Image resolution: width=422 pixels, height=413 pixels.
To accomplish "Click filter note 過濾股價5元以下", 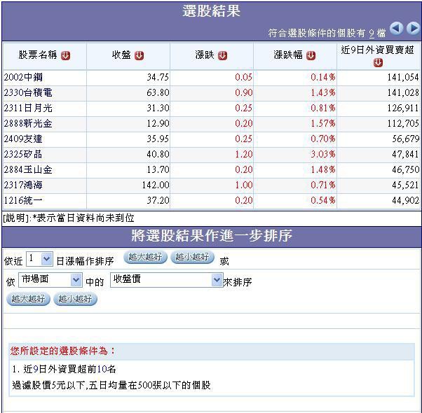I will [x=48, y=385].
